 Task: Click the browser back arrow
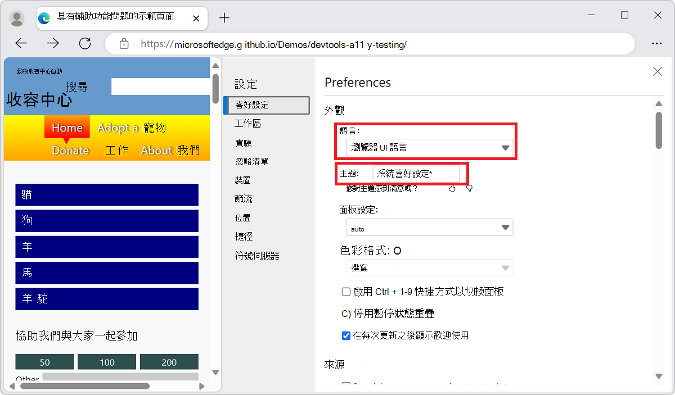(21, 43)
